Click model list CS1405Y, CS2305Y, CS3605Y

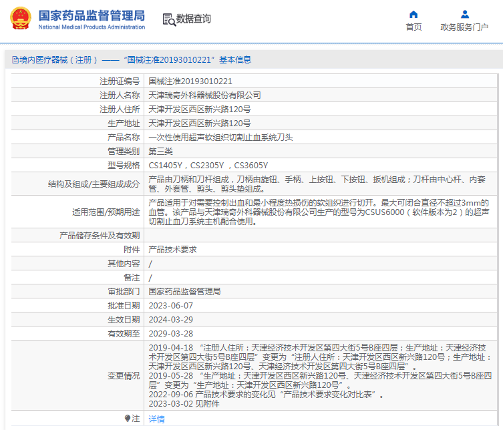208,166
